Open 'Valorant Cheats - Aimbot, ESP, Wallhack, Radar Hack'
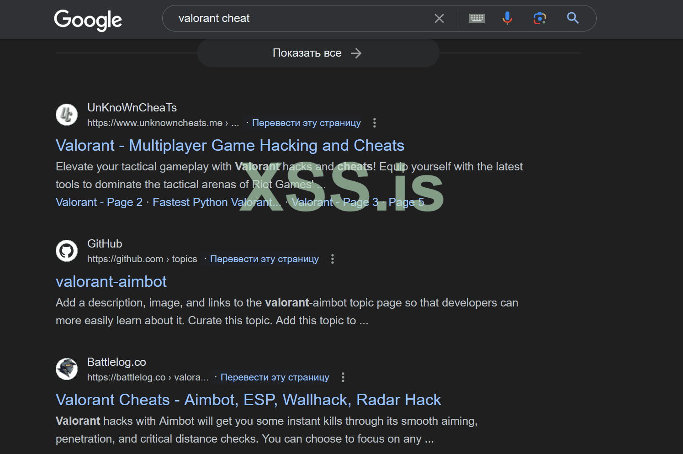Viewport: 683px width, 454px height. pos(249,400)
